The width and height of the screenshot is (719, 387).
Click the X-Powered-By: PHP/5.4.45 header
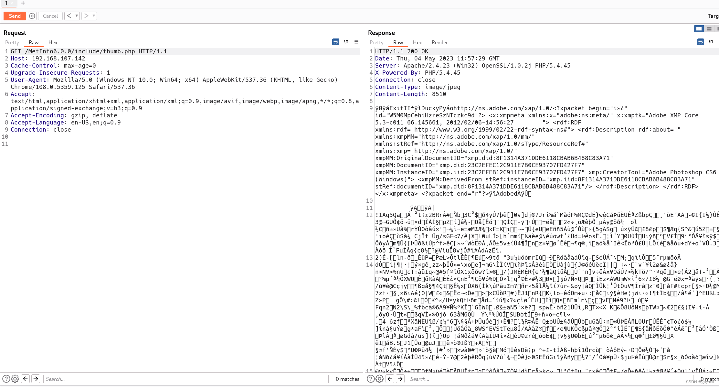click(x=418, y=73)
